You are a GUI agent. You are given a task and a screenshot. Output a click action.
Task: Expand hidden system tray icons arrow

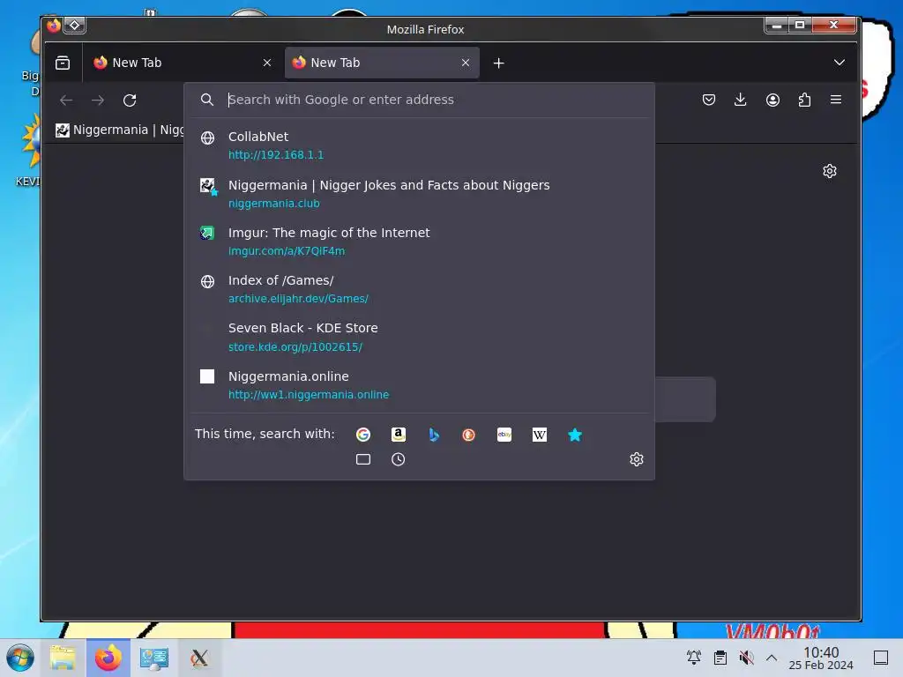pos(772,658)
